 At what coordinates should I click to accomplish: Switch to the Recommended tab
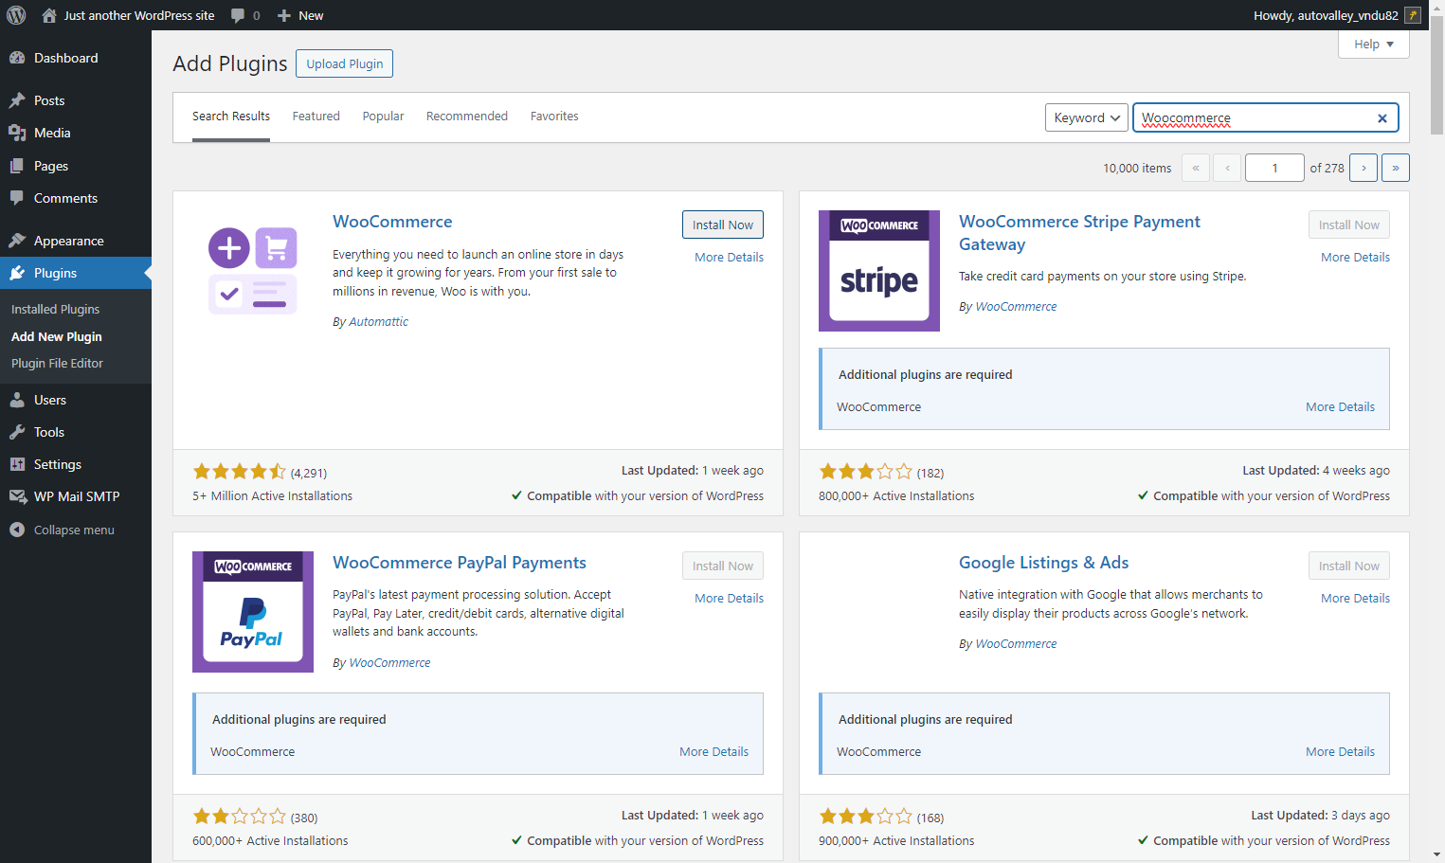coord(467,117)
